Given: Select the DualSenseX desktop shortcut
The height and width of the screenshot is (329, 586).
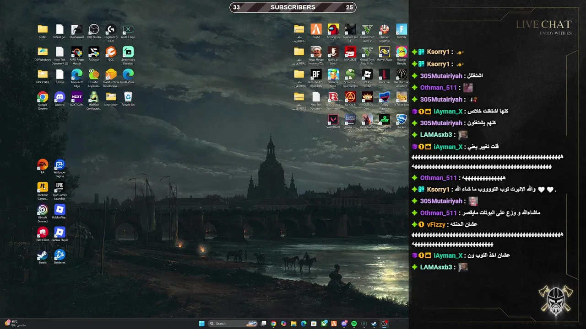Looking at the screenshot, I should [77, 32].
